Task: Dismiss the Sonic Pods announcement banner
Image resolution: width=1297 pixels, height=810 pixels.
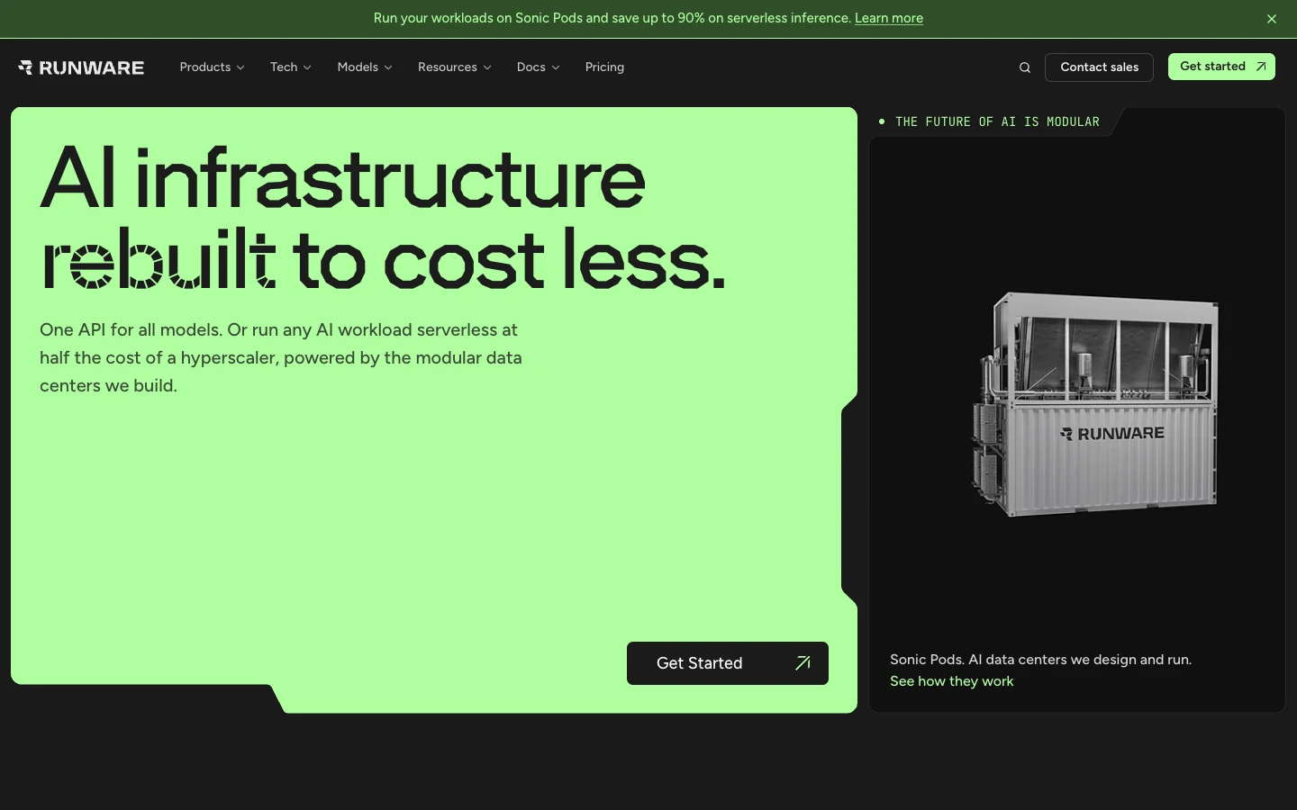Action: click(x=1272, y=19)
